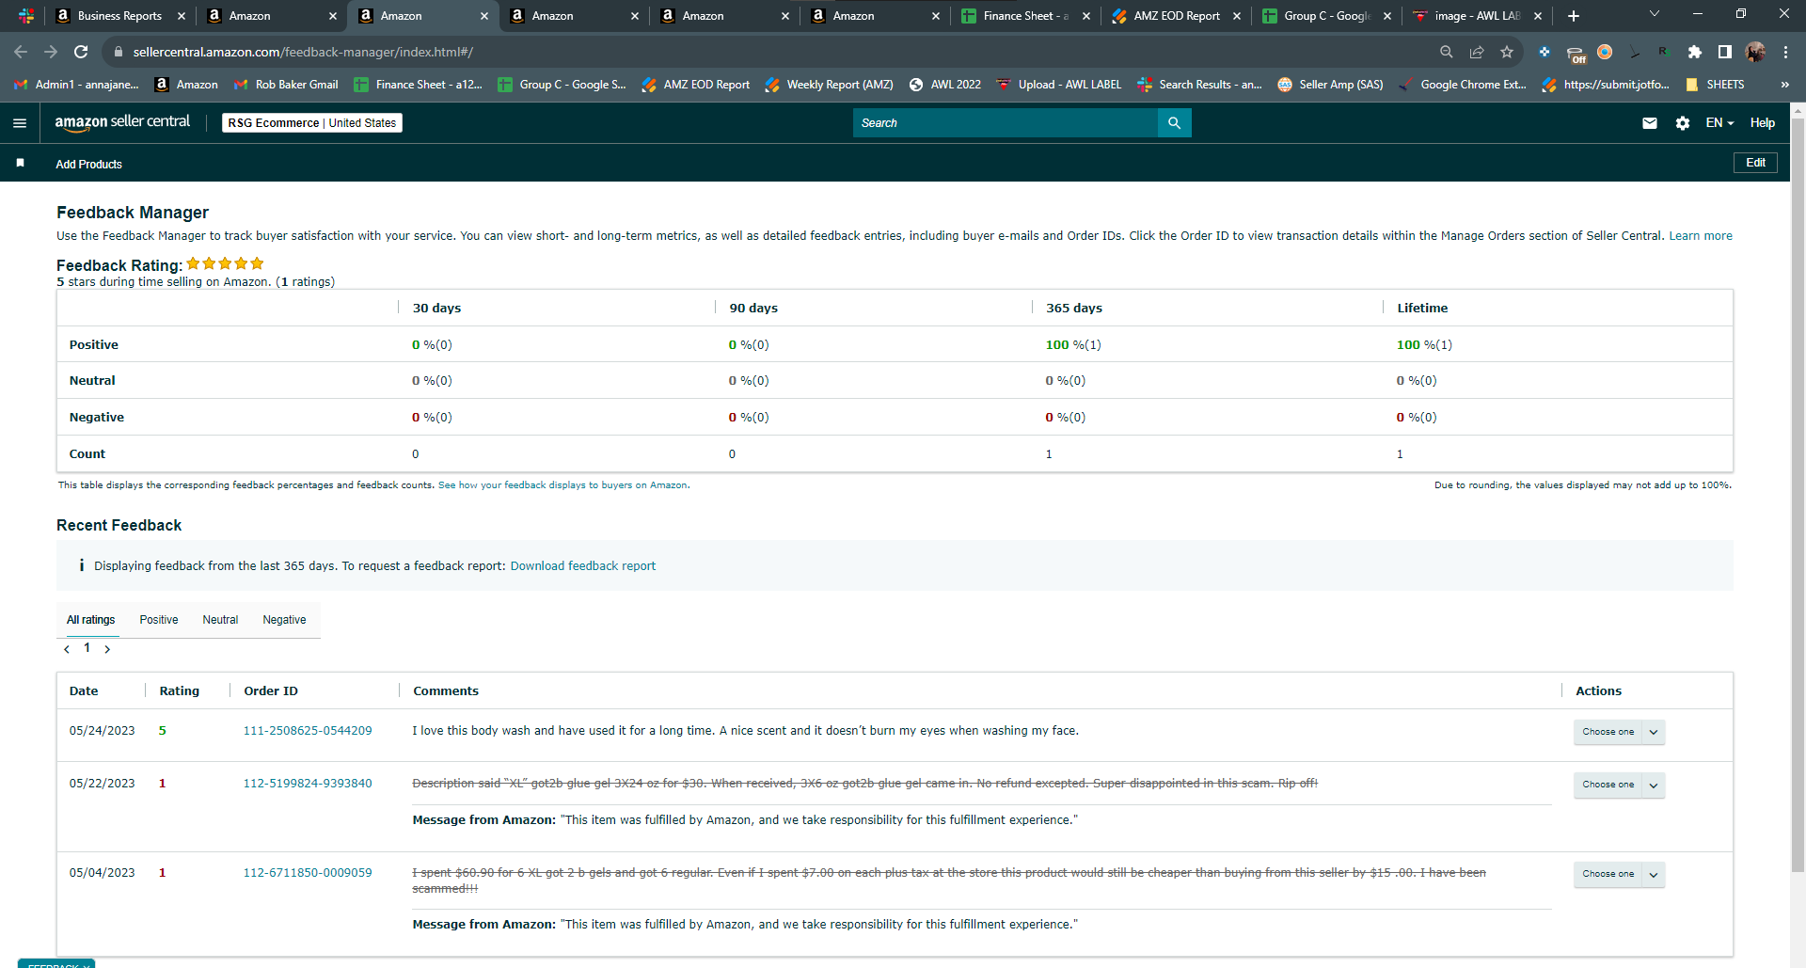Switch to the Finance Sheet browser tab
Image resolution: width=1806 pixels, height=968 pixels.
(x=1025, y=16)
